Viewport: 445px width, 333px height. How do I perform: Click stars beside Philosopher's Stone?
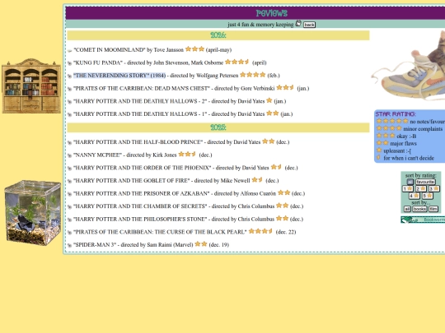pos(283,219)
